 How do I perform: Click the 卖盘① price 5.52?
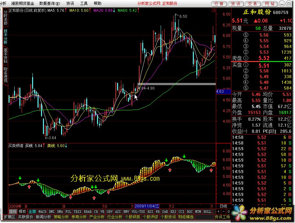(264, 58)
